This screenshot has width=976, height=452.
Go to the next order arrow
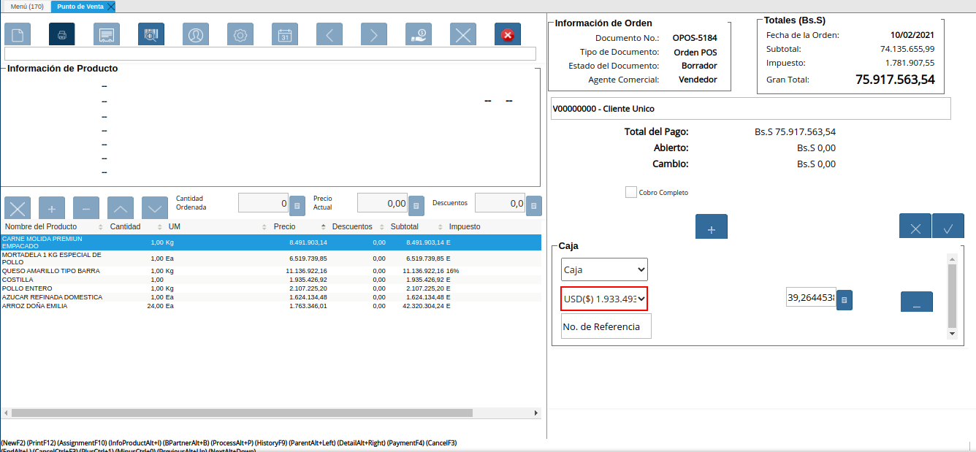click(374, 34)
